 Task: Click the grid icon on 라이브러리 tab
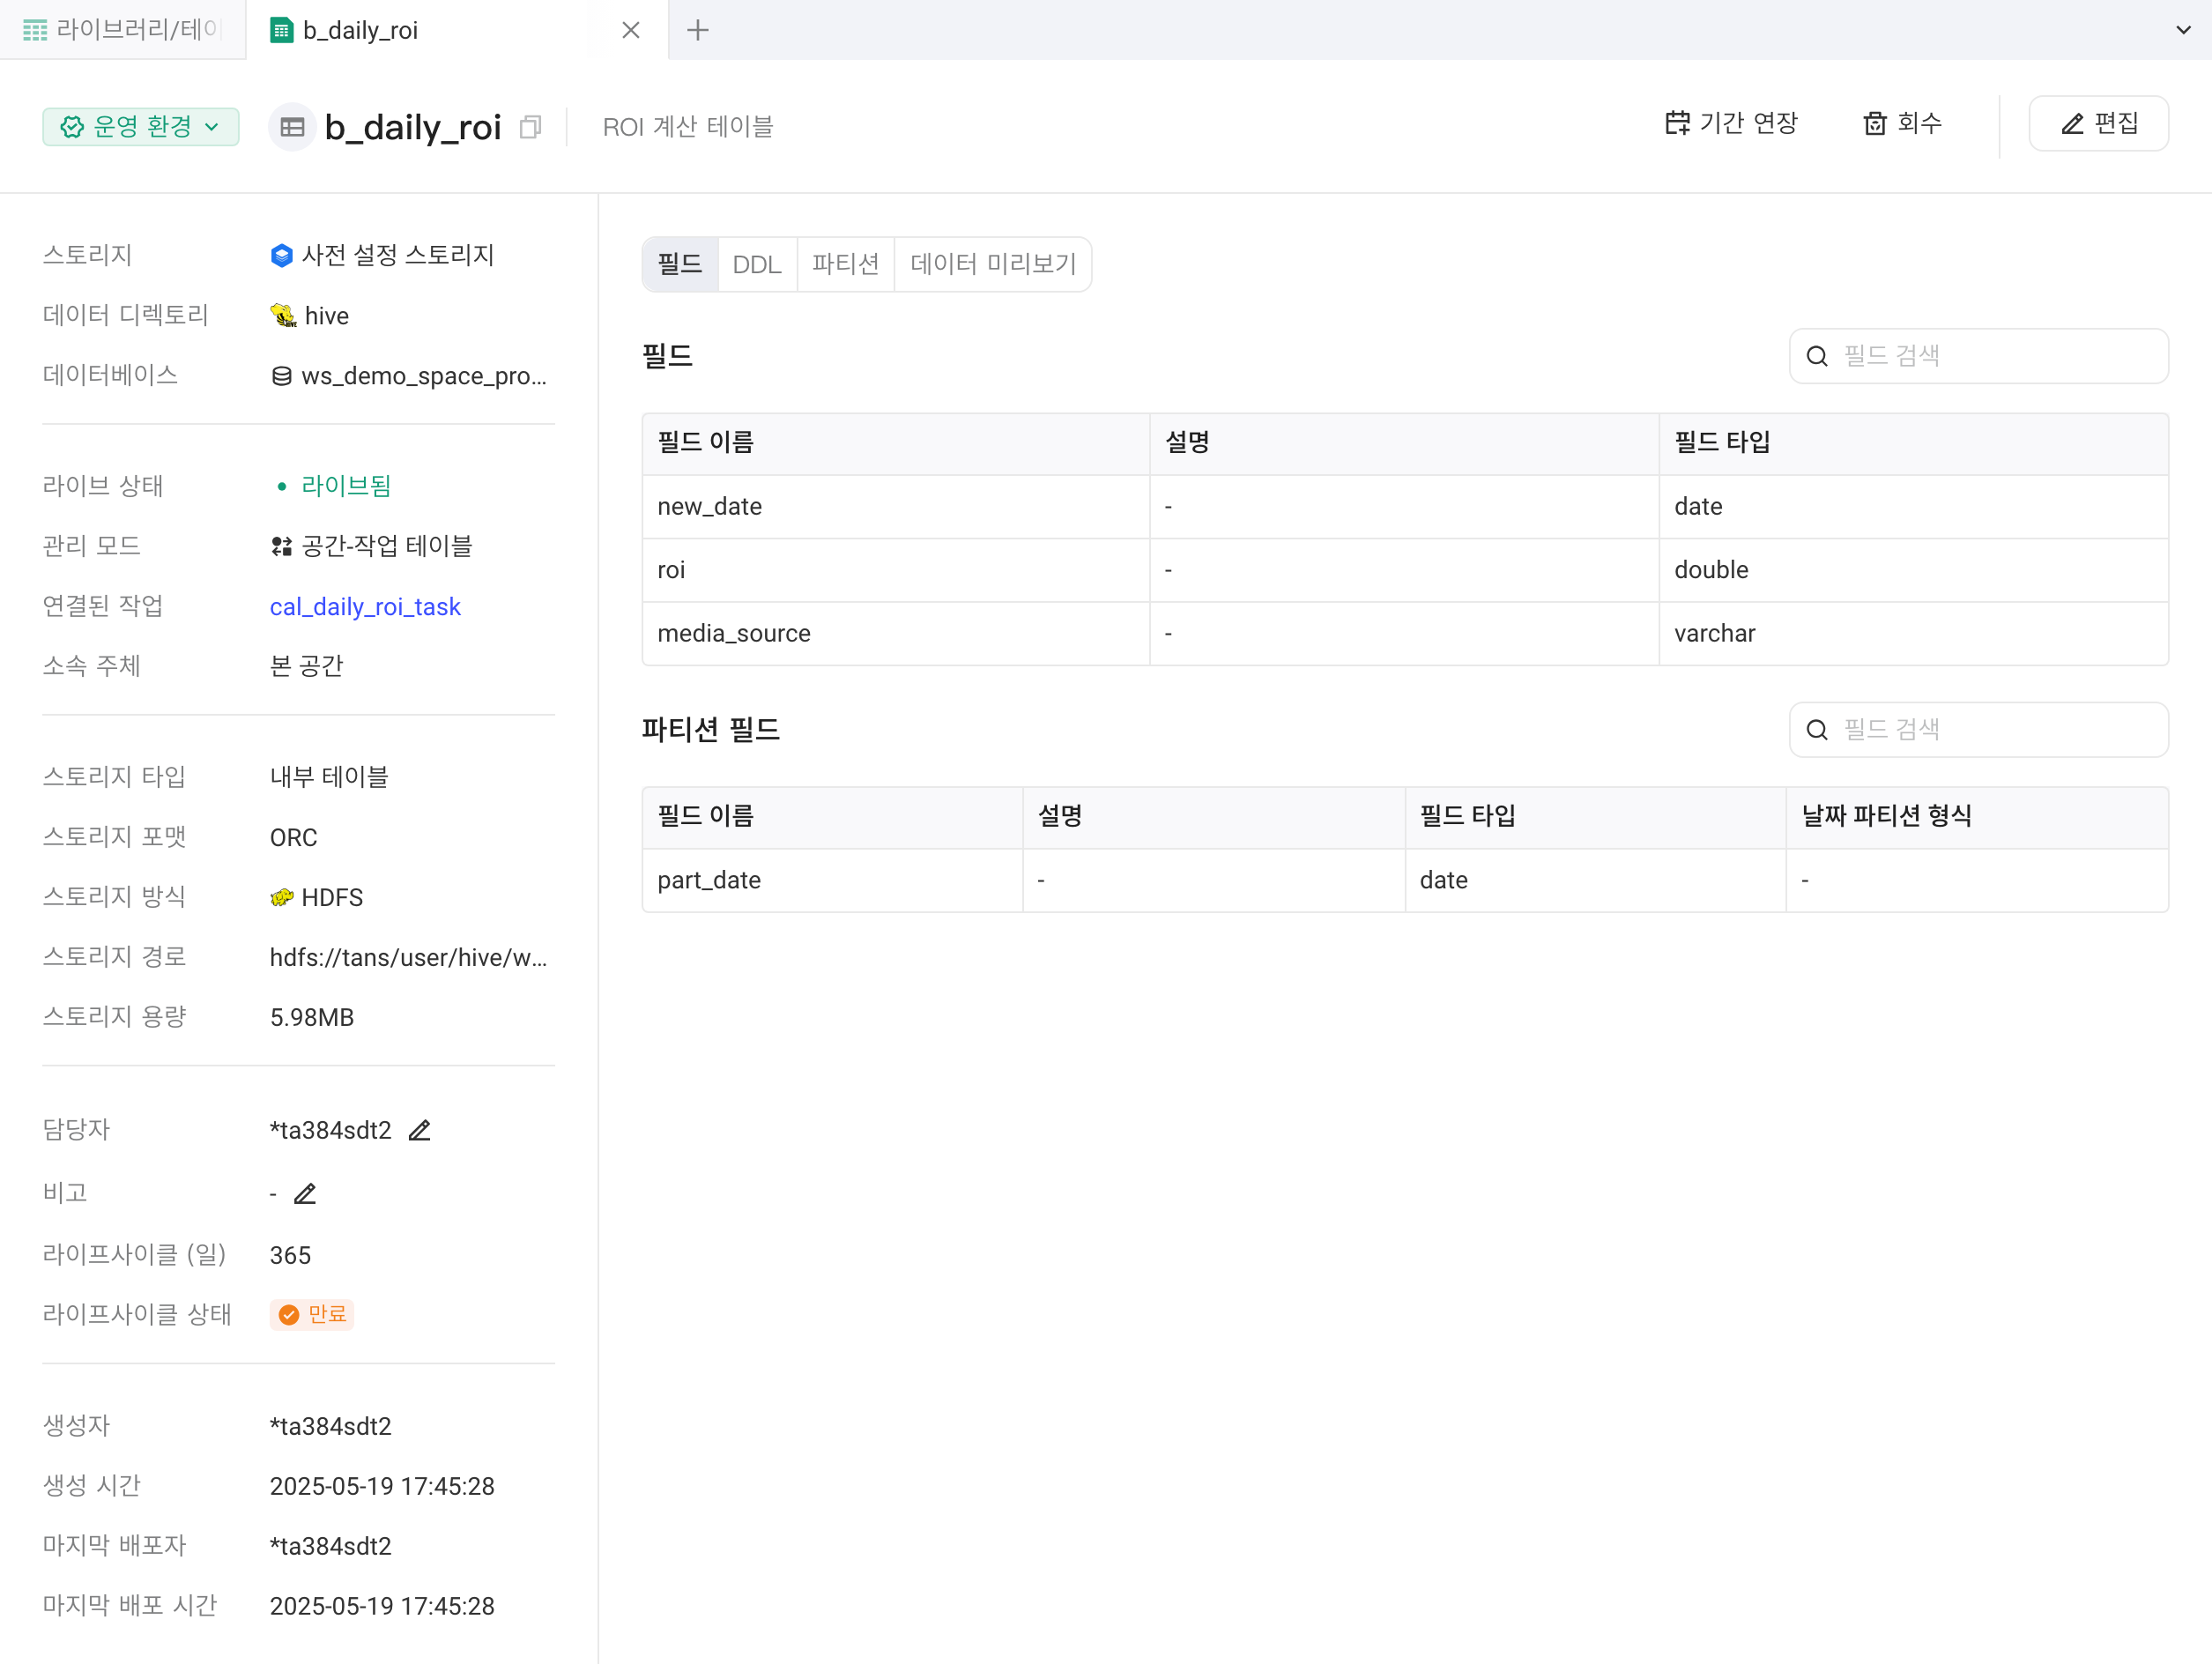pyautogui.click(x=35, y=30)
